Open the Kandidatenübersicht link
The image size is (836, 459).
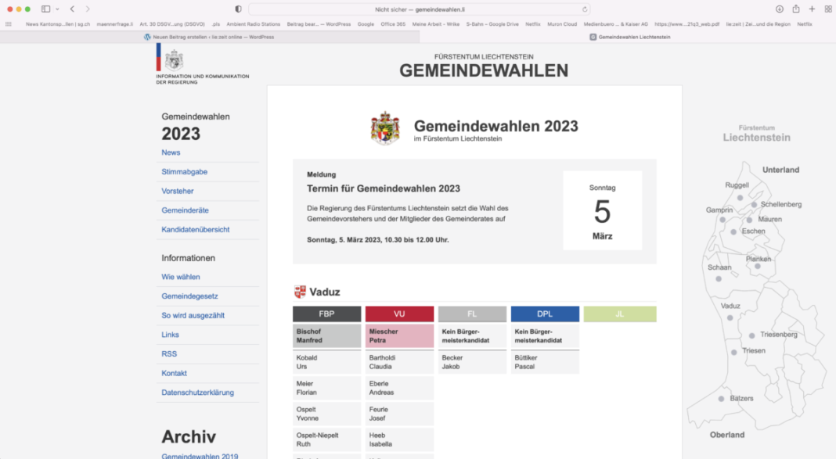(x=195, y=229)
